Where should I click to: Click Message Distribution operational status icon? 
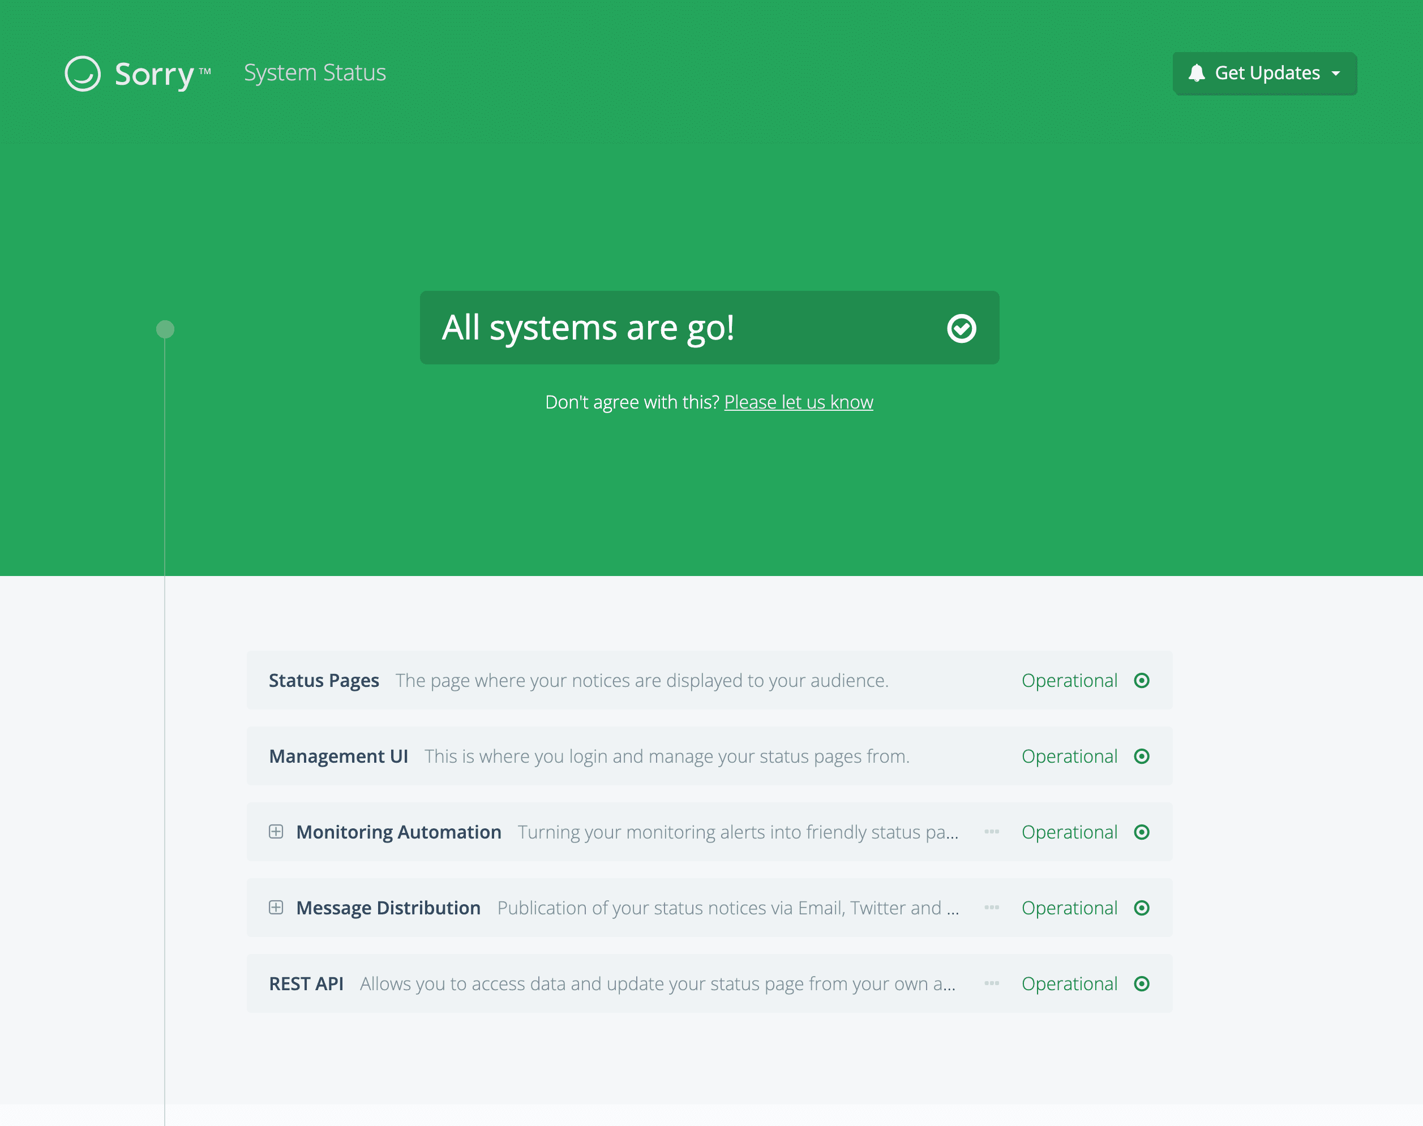pos(1142,908)
